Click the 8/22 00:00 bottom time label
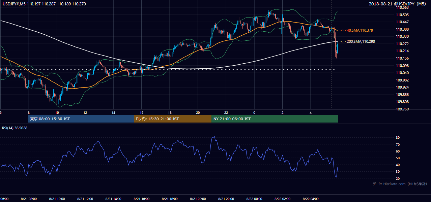Viewport: 431px width, 202px height. pos(254,199)
